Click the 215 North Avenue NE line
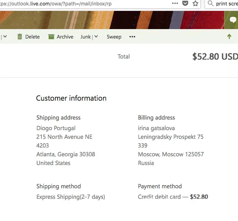The height and width of the screenshot is (221, 238). [64, 137]
